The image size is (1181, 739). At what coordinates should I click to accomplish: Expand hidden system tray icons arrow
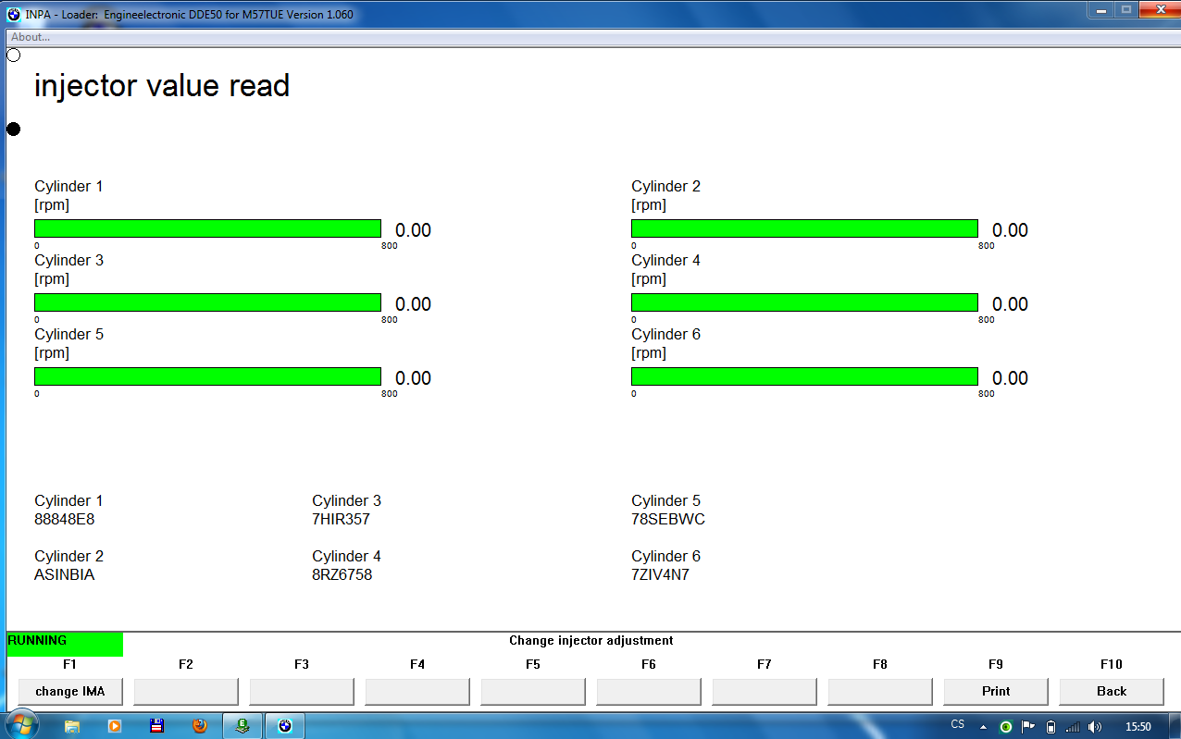(x=984, y=726)
